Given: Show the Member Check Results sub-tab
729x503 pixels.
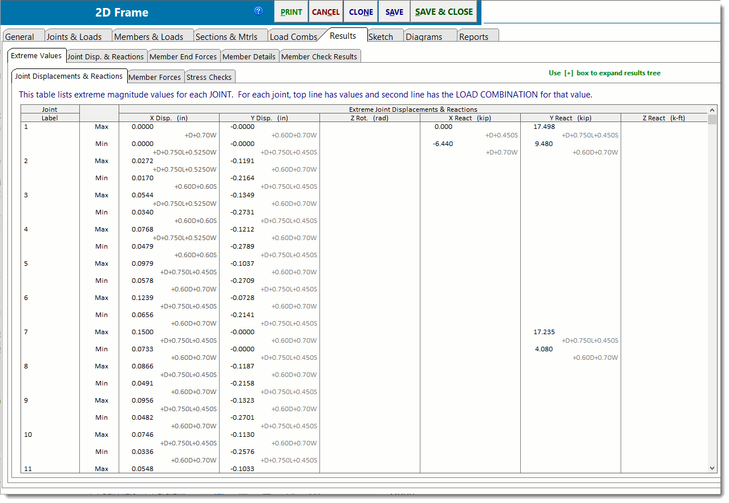Looking at the screenshot, I should point(319,56).
